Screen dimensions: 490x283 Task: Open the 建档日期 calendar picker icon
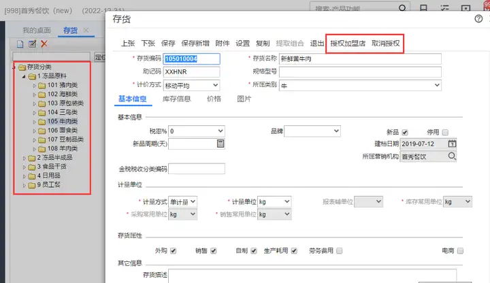click(452, 144)
